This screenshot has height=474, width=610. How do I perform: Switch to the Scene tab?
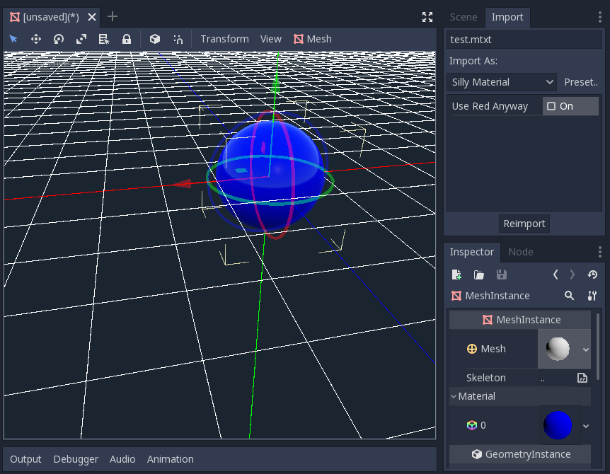pos(464,16)
